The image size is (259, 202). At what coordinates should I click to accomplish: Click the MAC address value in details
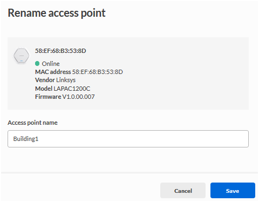click(98, 72)
